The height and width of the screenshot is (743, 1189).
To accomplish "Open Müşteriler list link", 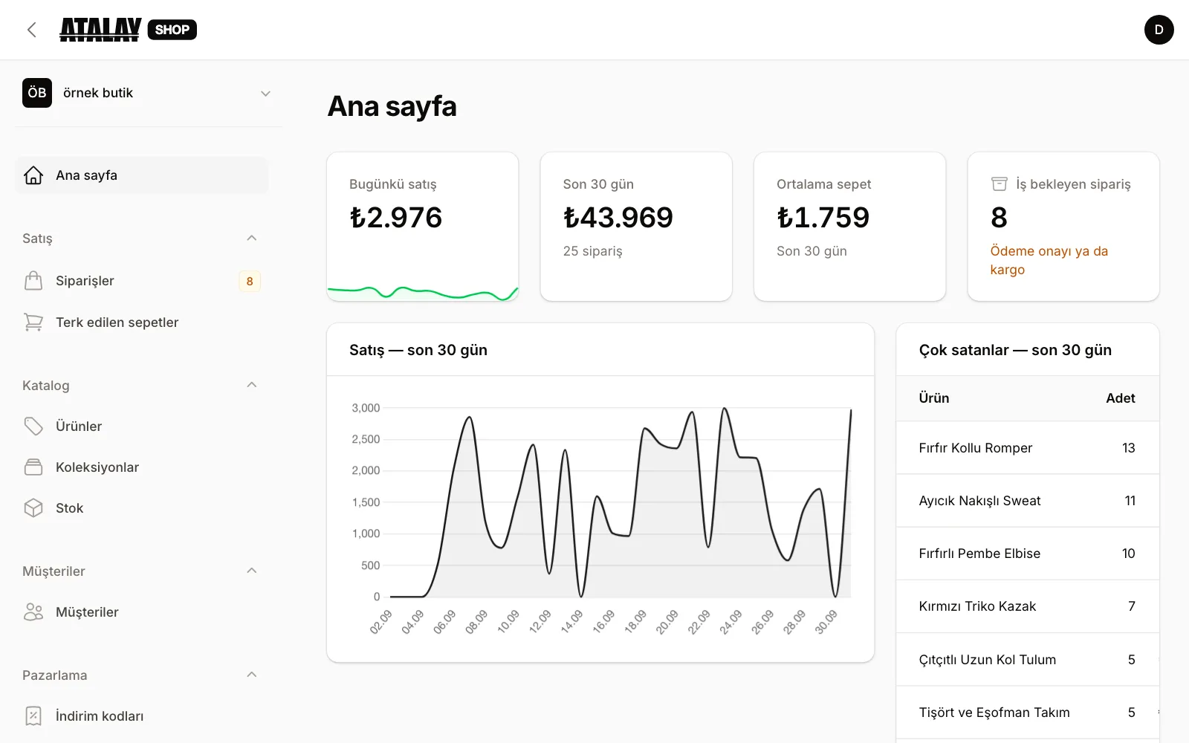I will [x=141, y=612].
